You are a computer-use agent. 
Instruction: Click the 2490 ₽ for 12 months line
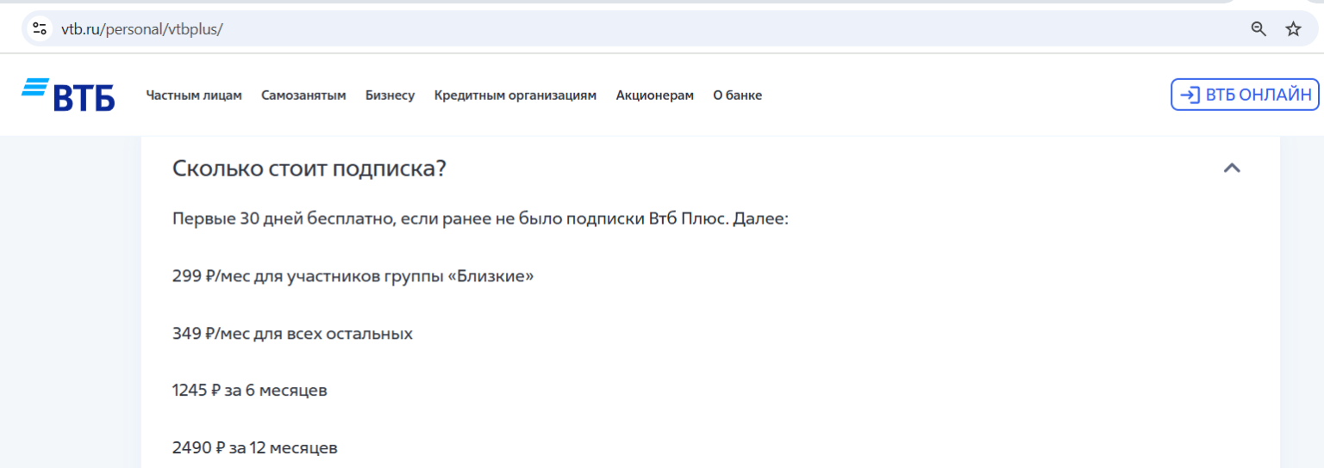[x=255, y=447]
